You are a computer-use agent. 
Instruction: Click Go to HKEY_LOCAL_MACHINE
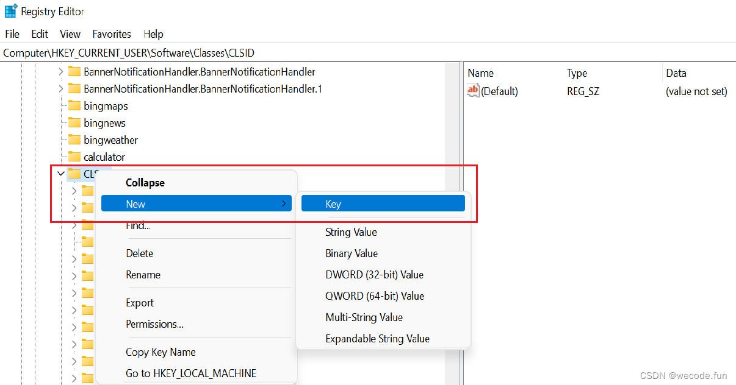coord(191,373)
